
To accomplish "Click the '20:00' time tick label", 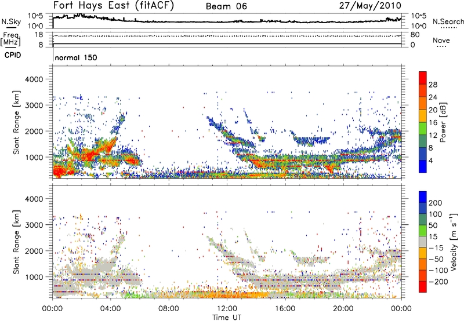I will pyautogui.click(x=343, y=309).
